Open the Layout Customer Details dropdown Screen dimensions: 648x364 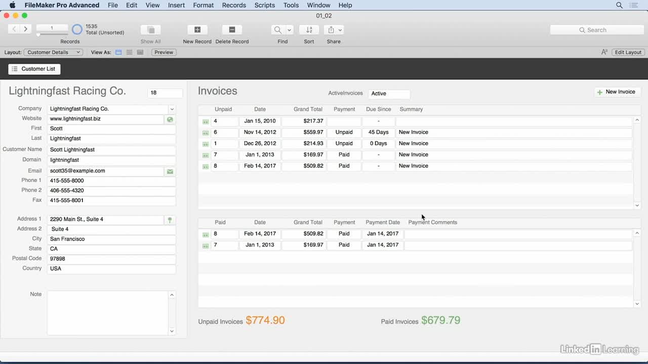[x=53, y=52]
